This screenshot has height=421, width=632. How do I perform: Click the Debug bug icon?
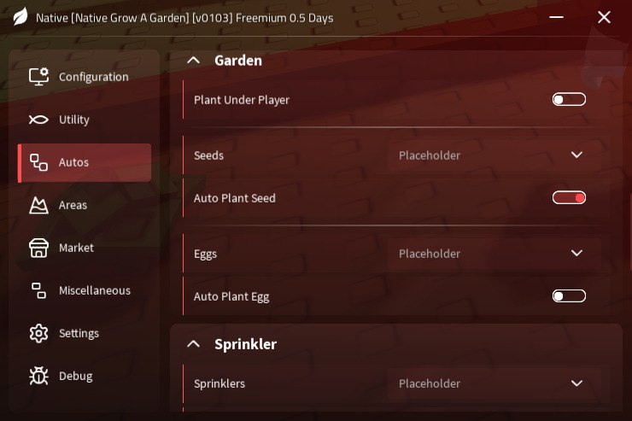(x=38, y=376)
